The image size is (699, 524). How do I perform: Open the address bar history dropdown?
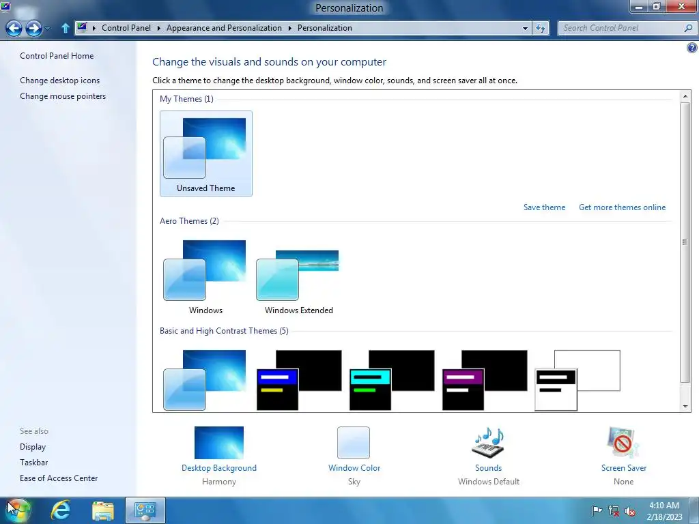click(525, 28)
